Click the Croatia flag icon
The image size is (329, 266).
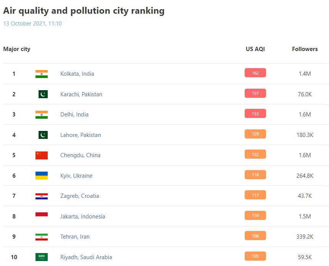coord(42,196)
